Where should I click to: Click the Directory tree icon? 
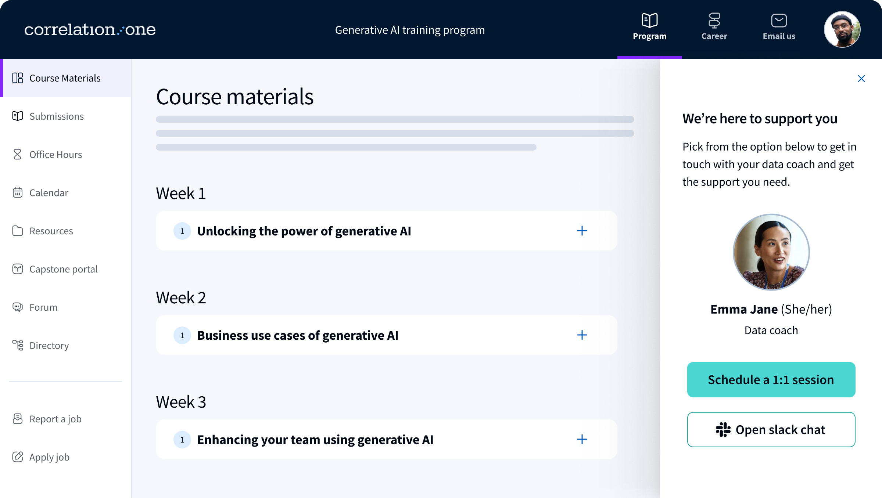click(x=18, y=345)
